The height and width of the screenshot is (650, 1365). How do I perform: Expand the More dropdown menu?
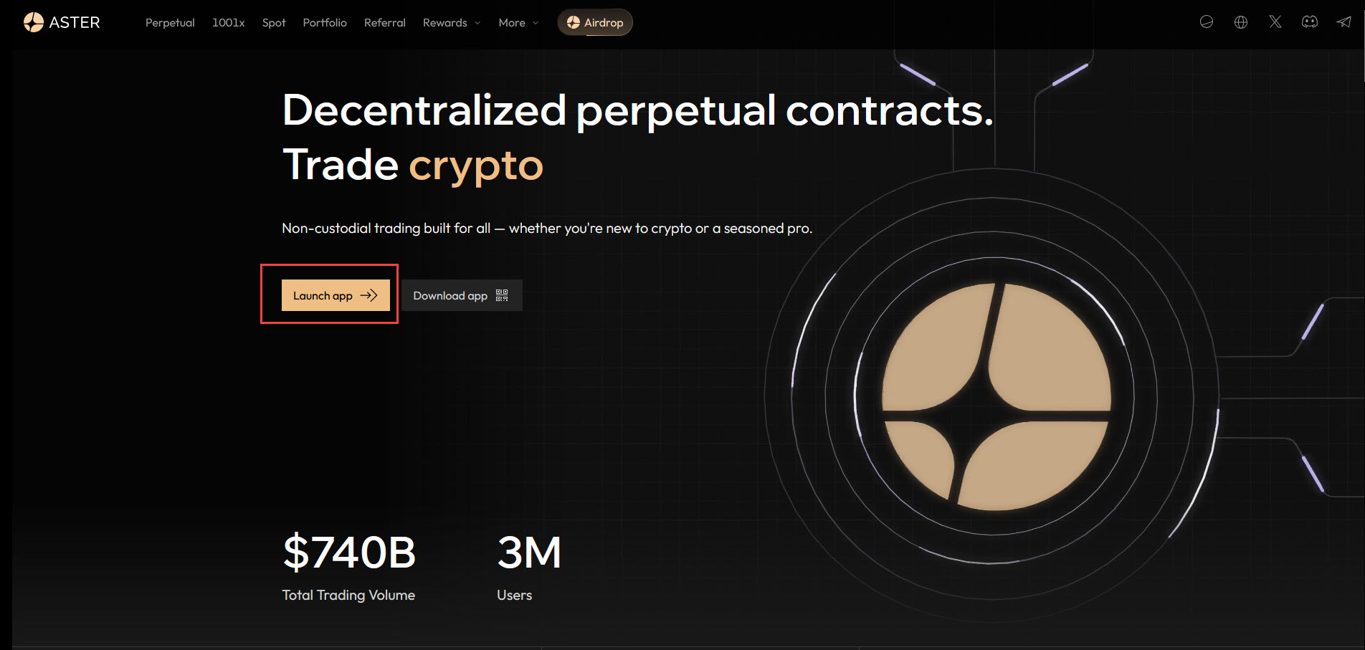[518, 23]
